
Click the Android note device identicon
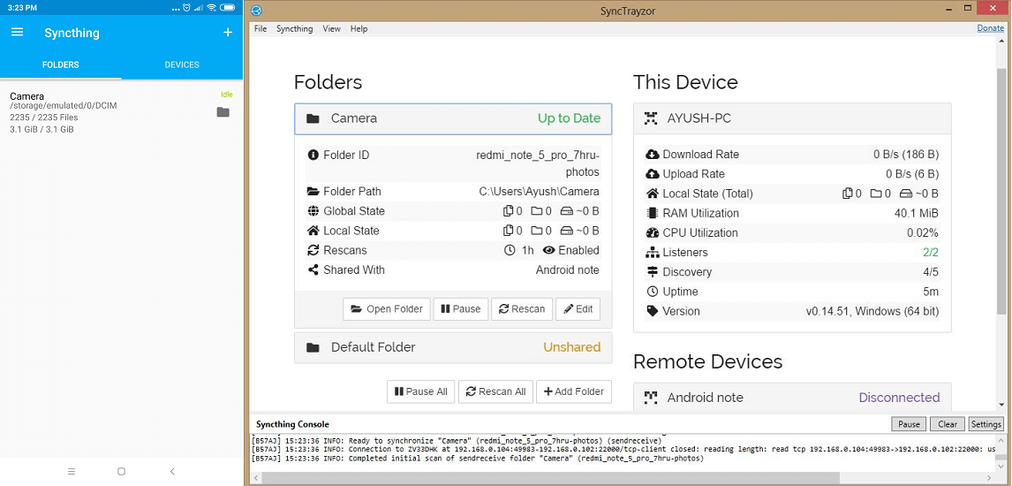(651, 398)
